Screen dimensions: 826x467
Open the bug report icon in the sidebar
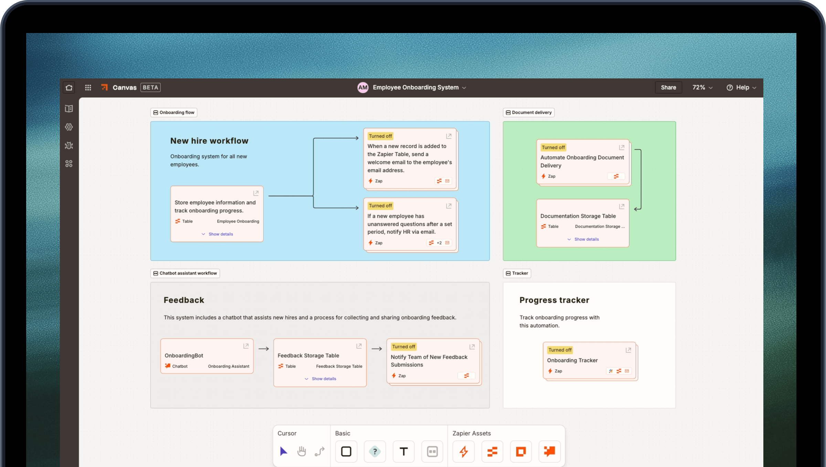click(68, 145)
